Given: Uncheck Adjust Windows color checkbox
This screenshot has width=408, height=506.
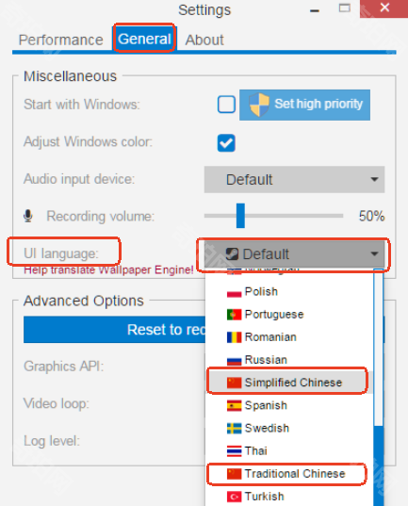Looking at the screenshot, I should (226, 143).
